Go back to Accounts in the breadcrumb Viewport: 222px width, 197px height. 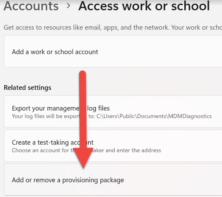31,6
